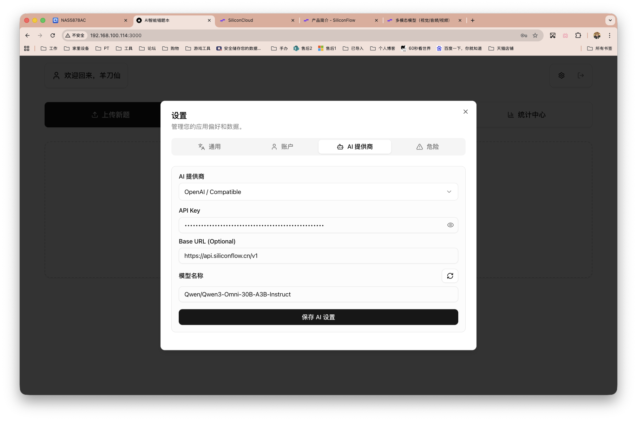The image size is (637, 421).
Task: Reload the current page
Action: point(53,35)
